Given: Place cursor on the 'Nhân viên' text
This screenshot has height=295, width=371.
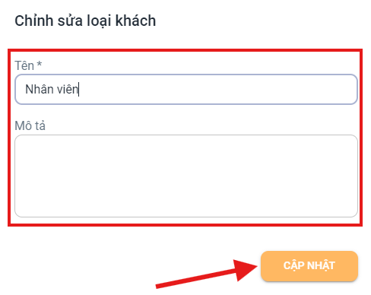Looking at the screenshot, I should tap(52, 90).
